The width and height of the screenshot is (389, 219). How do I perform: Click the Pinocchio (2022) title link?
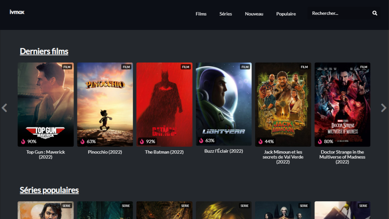[x=105, y=152]
